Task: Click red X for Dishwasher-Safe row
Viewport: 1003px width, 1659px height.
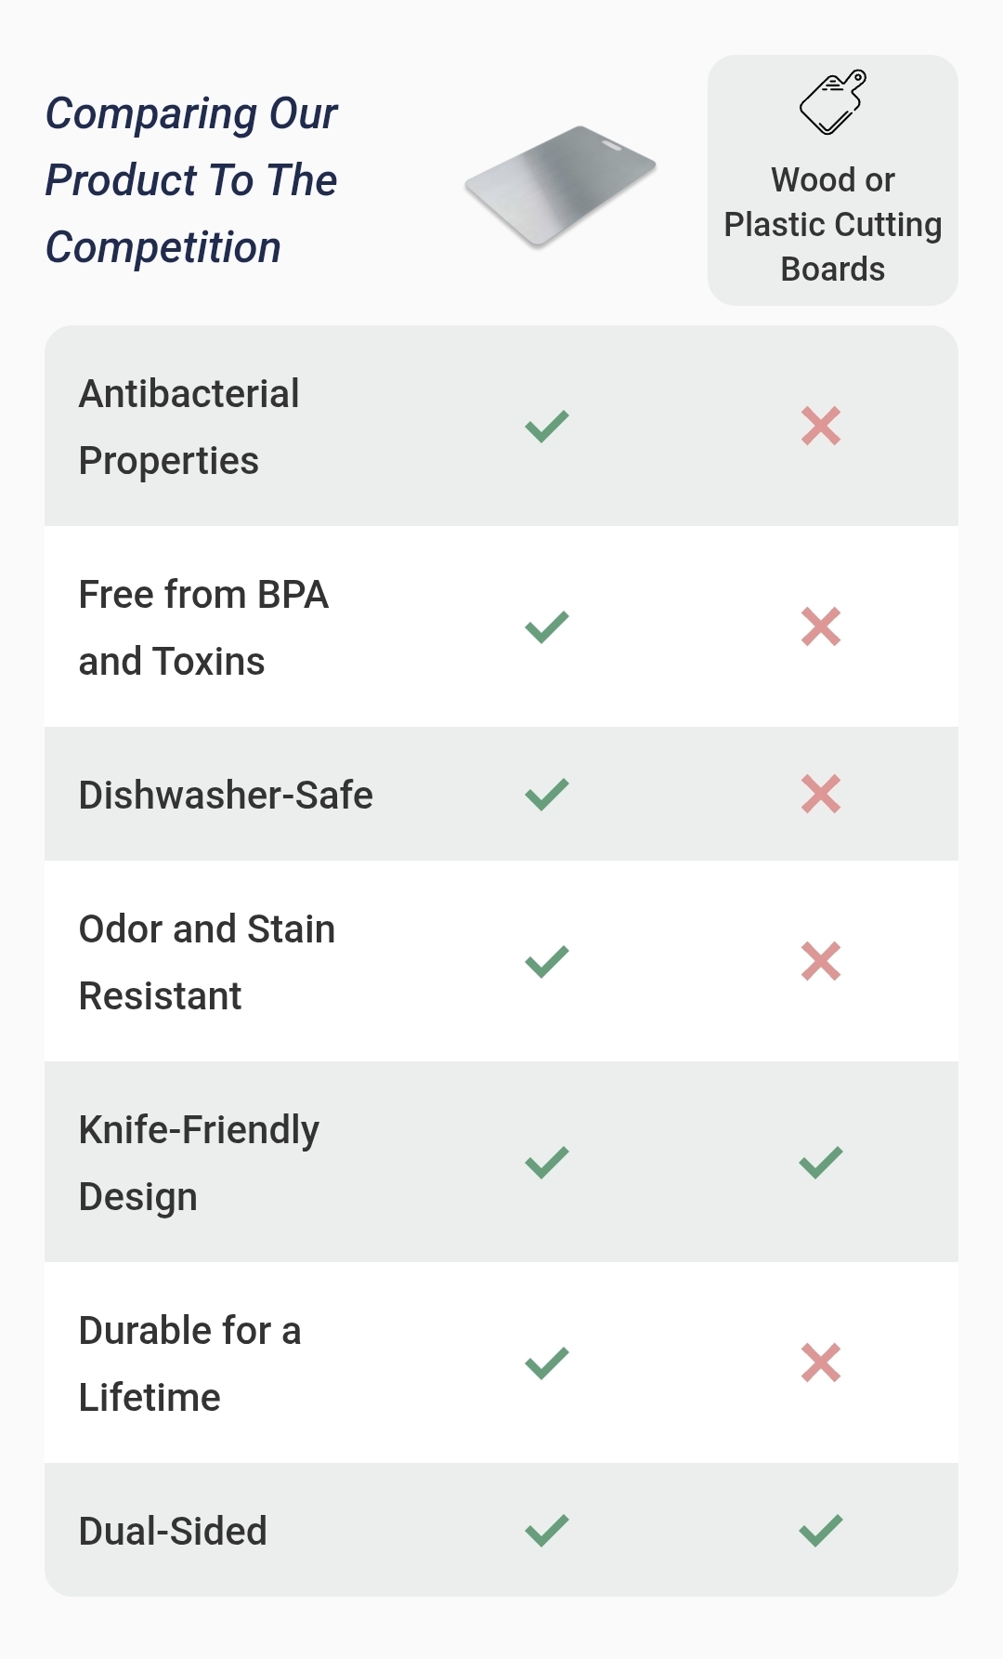Action: [821, 794]
